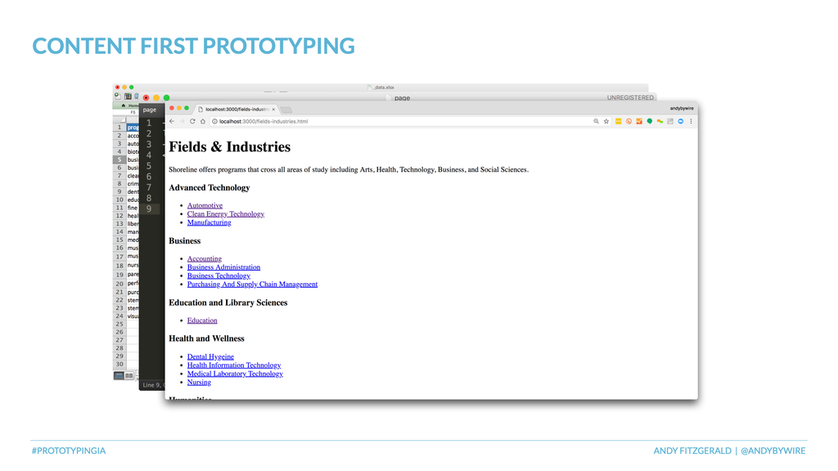Switch to the page tab in editor

(150, 110)
